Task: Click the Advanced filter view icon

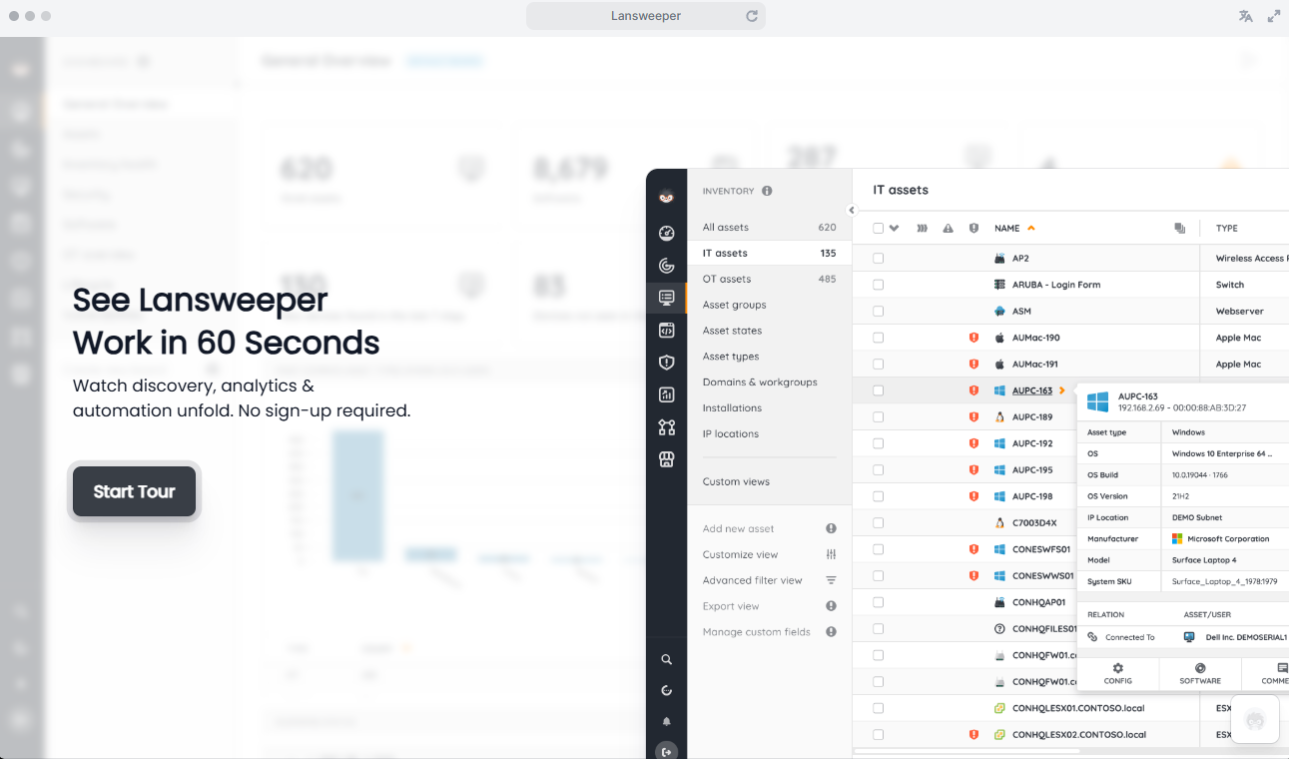Action: 831,580
